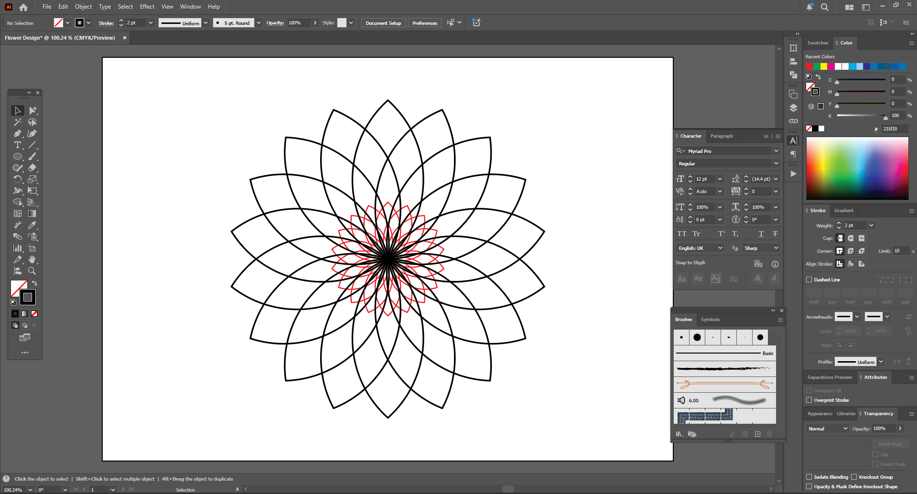Click the Preferences button
Image resolution: width=917 pixels, height=494 pixels.
(424, 23)
